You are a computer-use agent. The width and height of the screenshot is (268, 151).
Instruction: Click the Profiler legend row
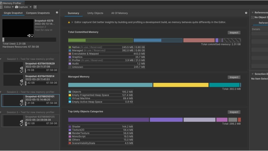tap(106, 60)
